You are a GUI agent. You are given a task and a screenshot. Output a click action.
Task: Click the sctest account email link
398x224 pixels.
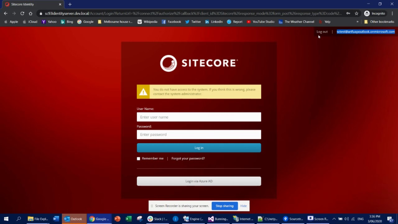(366, 32)
